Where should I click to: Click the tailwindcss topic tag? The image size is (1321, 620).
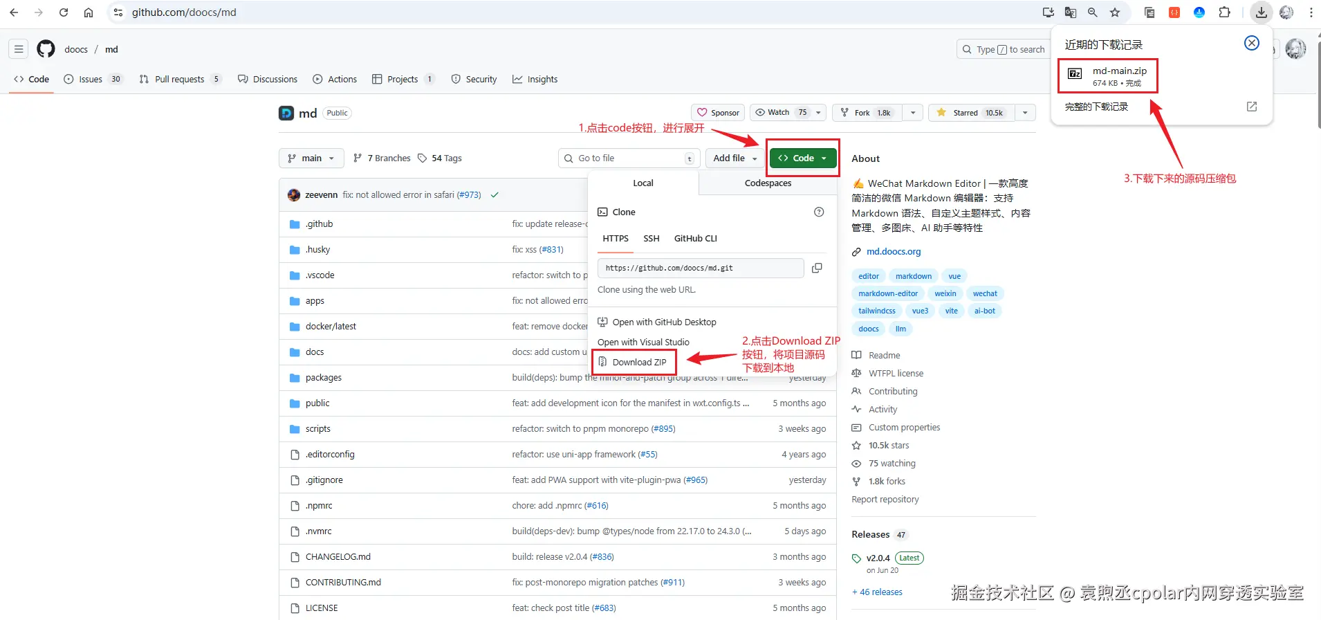(877, 311)
